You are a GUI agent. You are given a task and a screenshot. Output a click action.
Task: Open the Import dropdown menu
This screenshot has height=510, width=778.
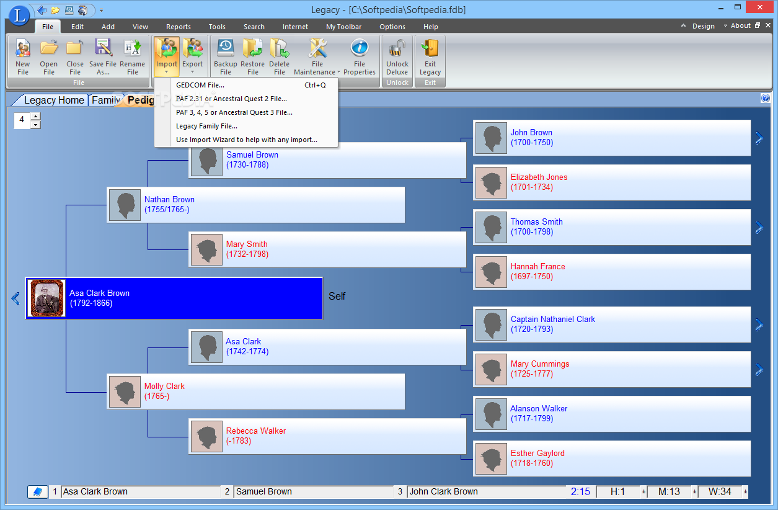(x=166, y=55)
